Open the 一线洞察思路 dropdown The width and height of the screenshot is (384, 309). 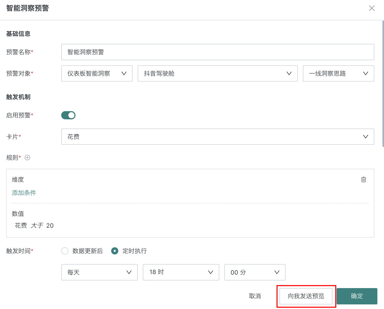click(x=338, y=73)
